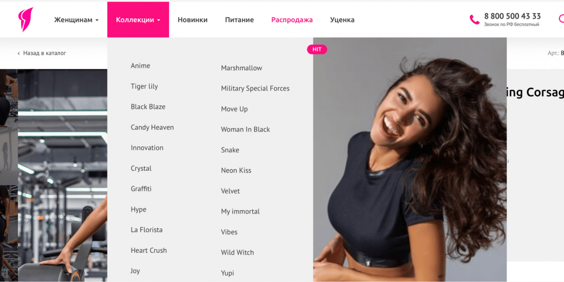Collapse the Коллекции dropdown menu
564x282 pixels.
[x=138, y=20]
